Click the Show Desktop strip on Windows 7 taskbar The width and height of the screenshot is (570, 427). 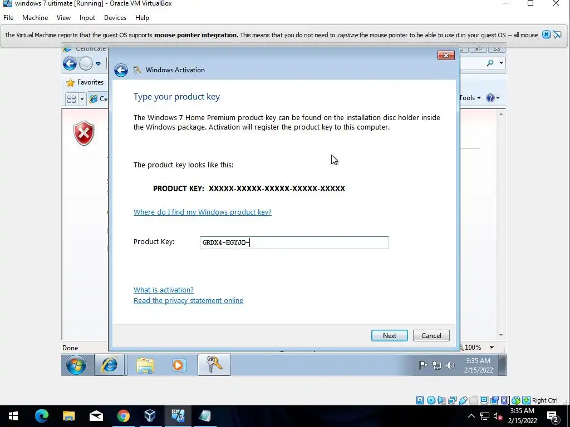(x=502, y=365)
